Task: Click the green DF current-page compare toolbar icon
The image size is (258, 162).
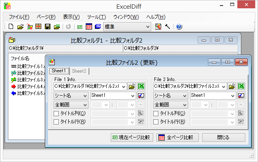Action: 80,27
